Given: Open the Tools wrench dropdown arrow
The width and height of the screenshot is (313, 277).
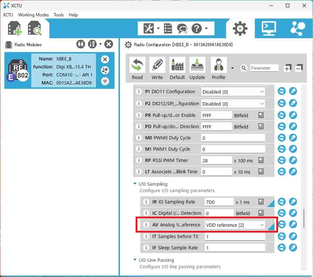Looking at the screenshot, I should pos(158,28).
